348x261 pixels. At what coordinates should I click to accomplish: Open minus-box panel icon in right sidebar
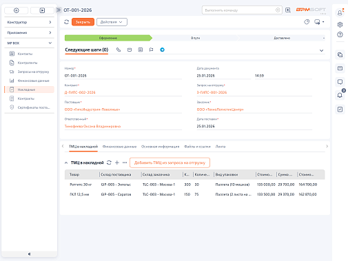[340, 68]
